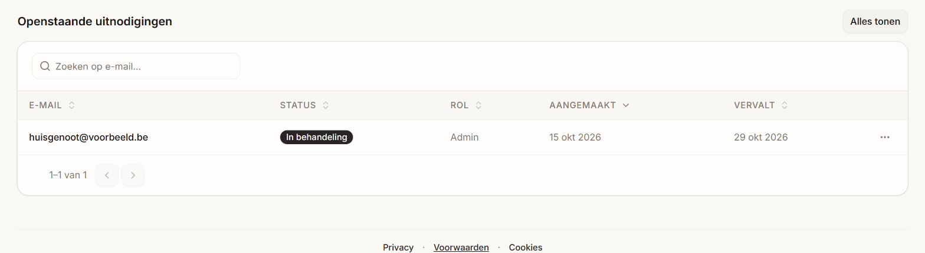Toggle AANGEMAAKT sort direction chevron
The height and width of the screenshot is (253, 925).
[626, 105]
